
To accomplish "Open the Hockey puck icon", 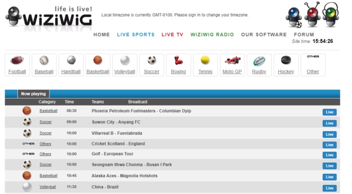I will click(x=286, y=60).
